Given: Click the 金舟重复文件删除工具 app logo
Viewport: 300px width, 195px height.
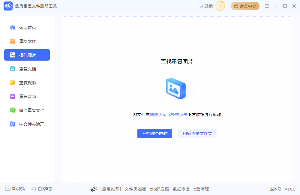Looking at the screenshot, I should (x=8, y=6).
